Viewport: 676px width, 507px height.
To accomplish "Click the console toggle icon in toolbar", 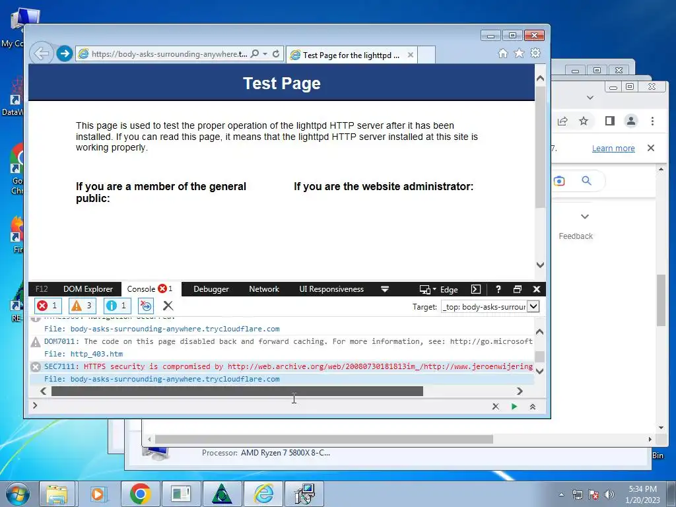I will pyautogui.click(x=475, y=289).
